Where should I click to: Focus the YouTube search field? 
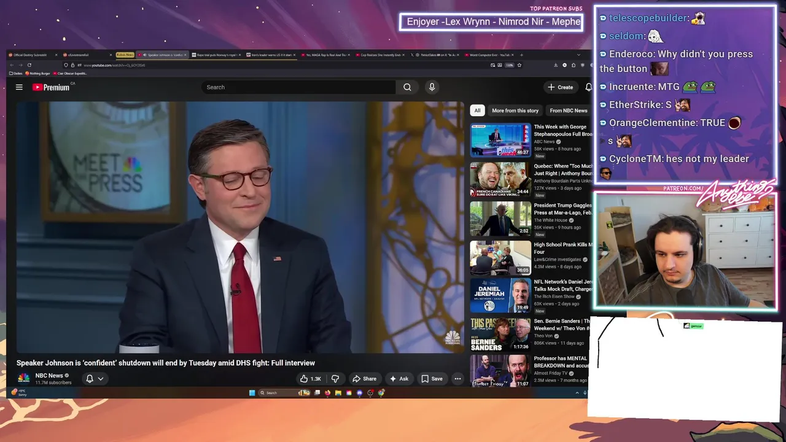coord(299,87)
